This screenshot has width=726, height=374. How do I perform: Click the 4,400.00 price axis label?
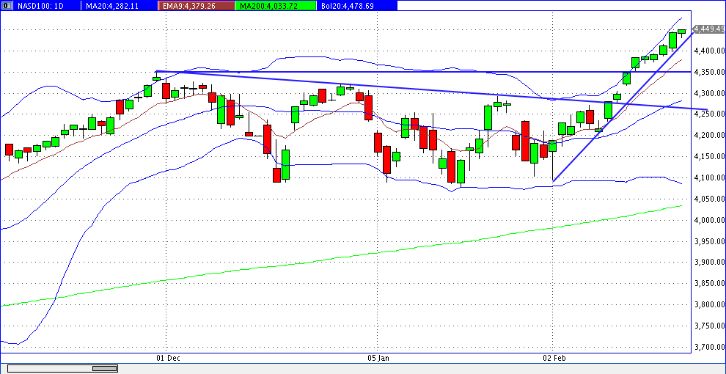pos(708,51)
